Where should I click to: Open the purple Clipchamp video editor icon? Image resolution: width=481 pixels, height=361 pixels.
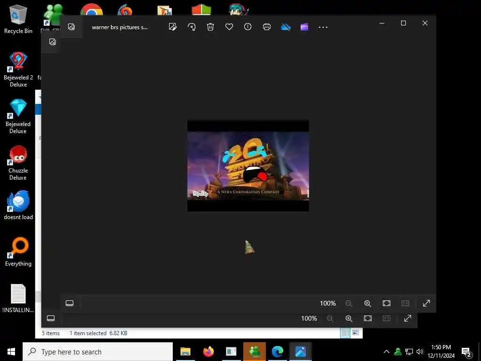[304, 27]
